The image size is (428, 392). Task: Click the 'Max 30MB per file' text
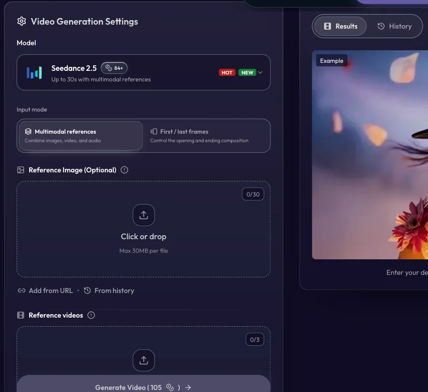point(144,251)
